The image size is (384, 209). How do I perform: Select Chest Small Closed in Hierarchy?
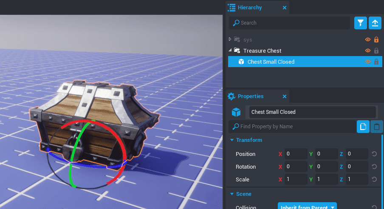pyautogui.click(x=271, y=62)
